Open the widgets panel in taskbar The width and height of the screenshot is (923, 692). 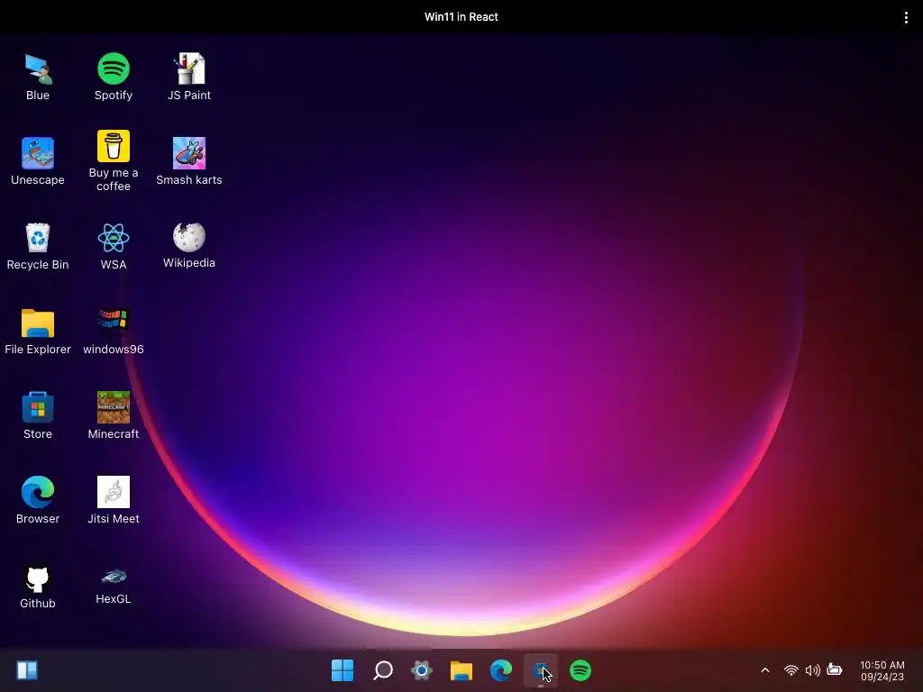[27, 670]
